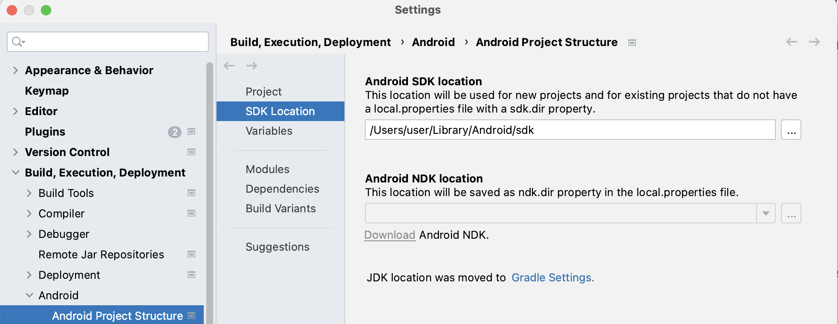Click the Android SDK location path field
This screenshot has width=838, height=324.
click(x=570, y=130)
